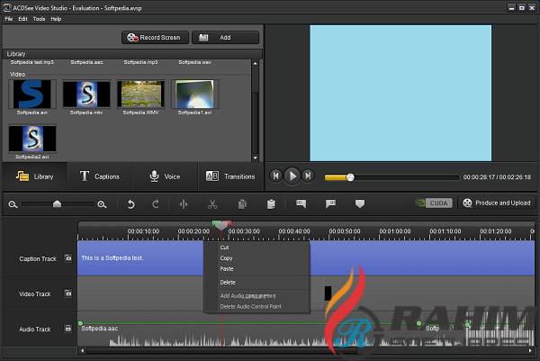Click the zoom in magnifier icon
The height and width of the screenshot is (361, 540).
pyautogui.click(x=102, y=204)
